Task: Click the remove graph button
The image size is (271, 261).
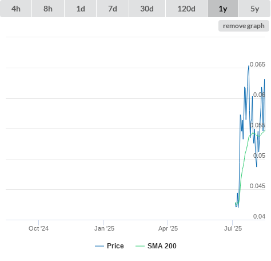Action: point(244,26)
